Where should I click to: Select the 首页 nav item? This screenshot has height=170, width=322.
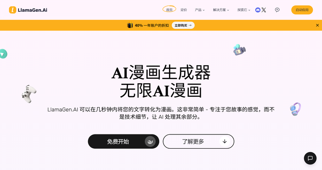[x=169, y=10]
